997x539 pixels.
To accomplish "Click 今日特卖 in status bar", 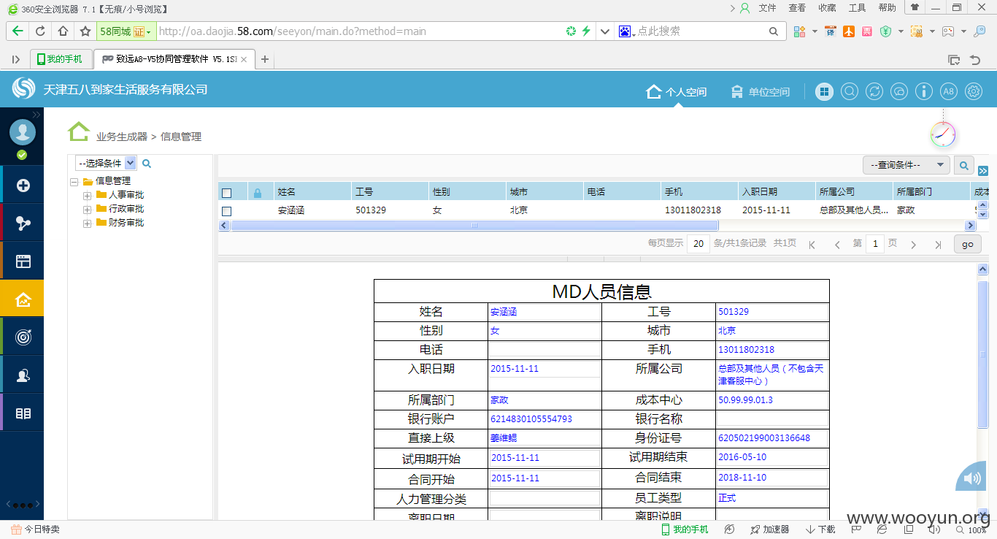I will [35, 530].
